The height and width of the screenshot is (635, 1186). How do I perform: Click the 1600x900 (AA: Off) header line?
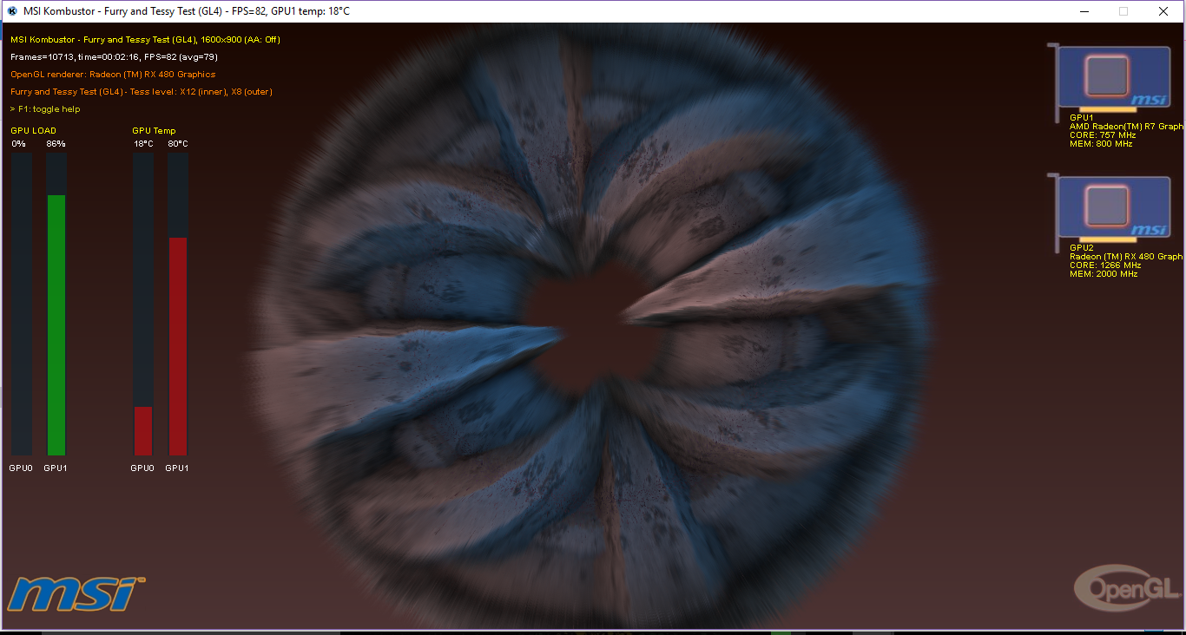(145, 40)
